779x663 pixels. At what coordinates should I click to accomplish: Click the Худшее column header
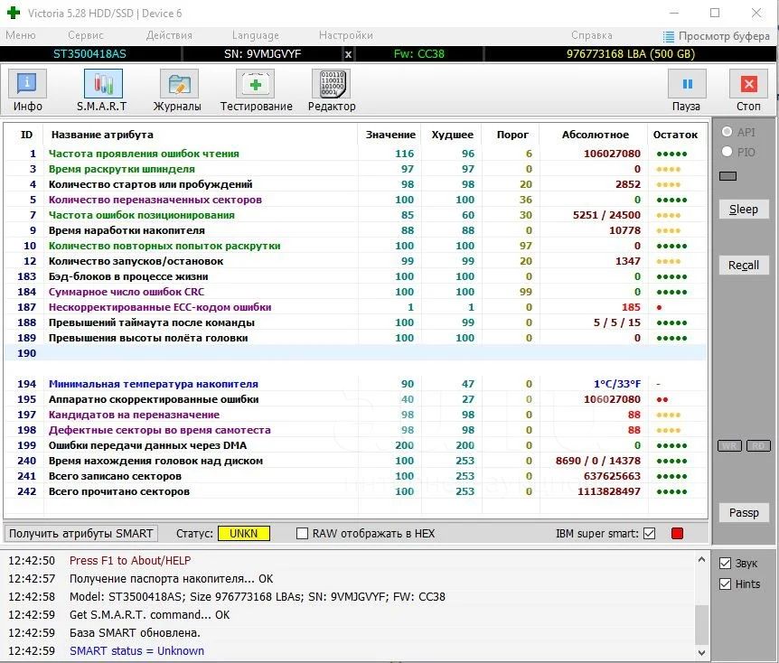coord(452,135)
